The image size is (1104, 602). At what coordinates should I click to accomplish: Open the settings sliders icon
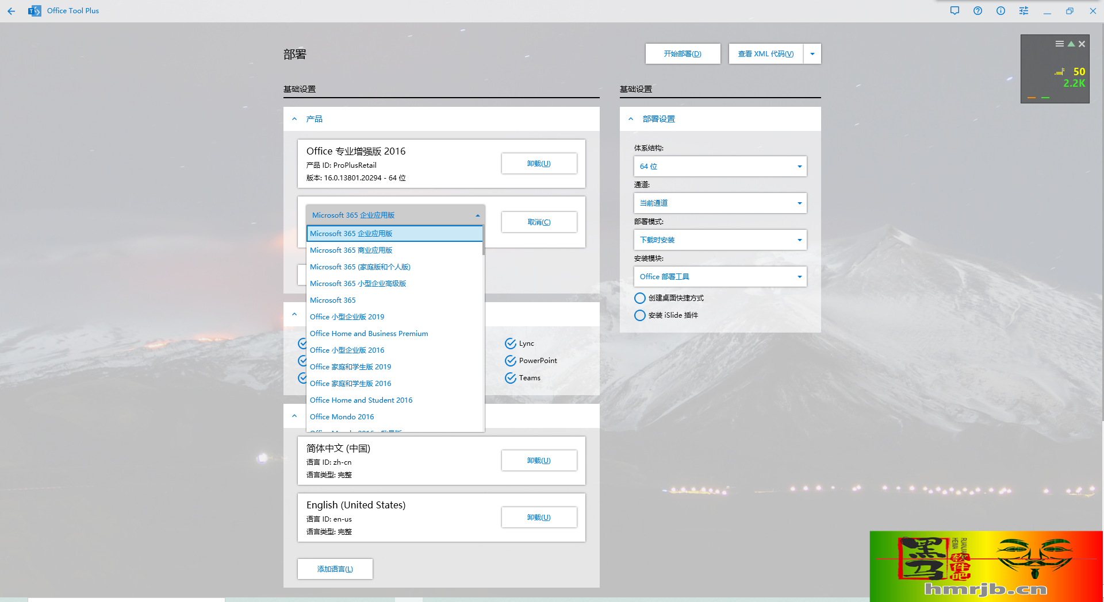[x=1023, y=11]
